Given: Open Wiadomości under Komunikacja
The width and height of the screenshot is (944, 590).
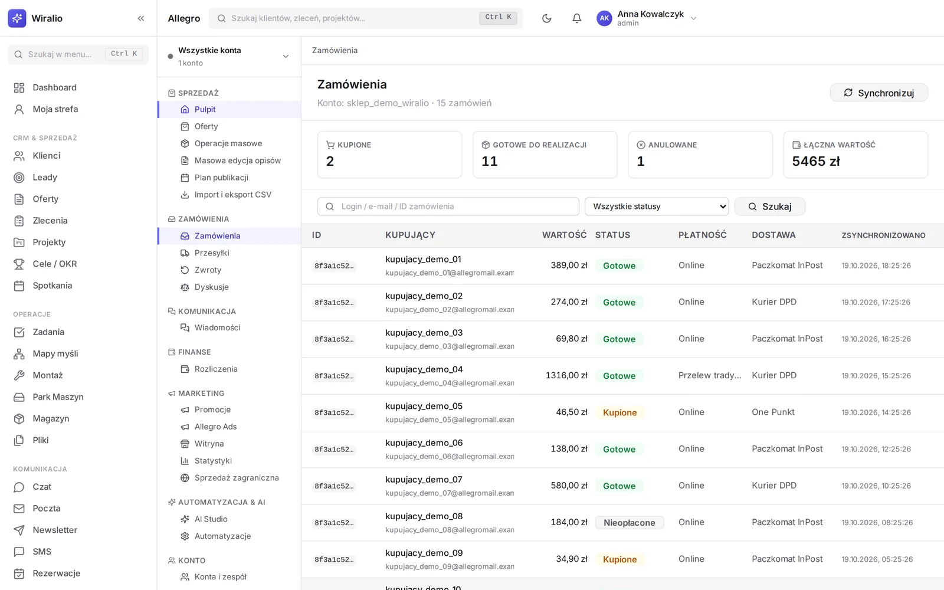Looking at the screenshot, I should 230,327.
